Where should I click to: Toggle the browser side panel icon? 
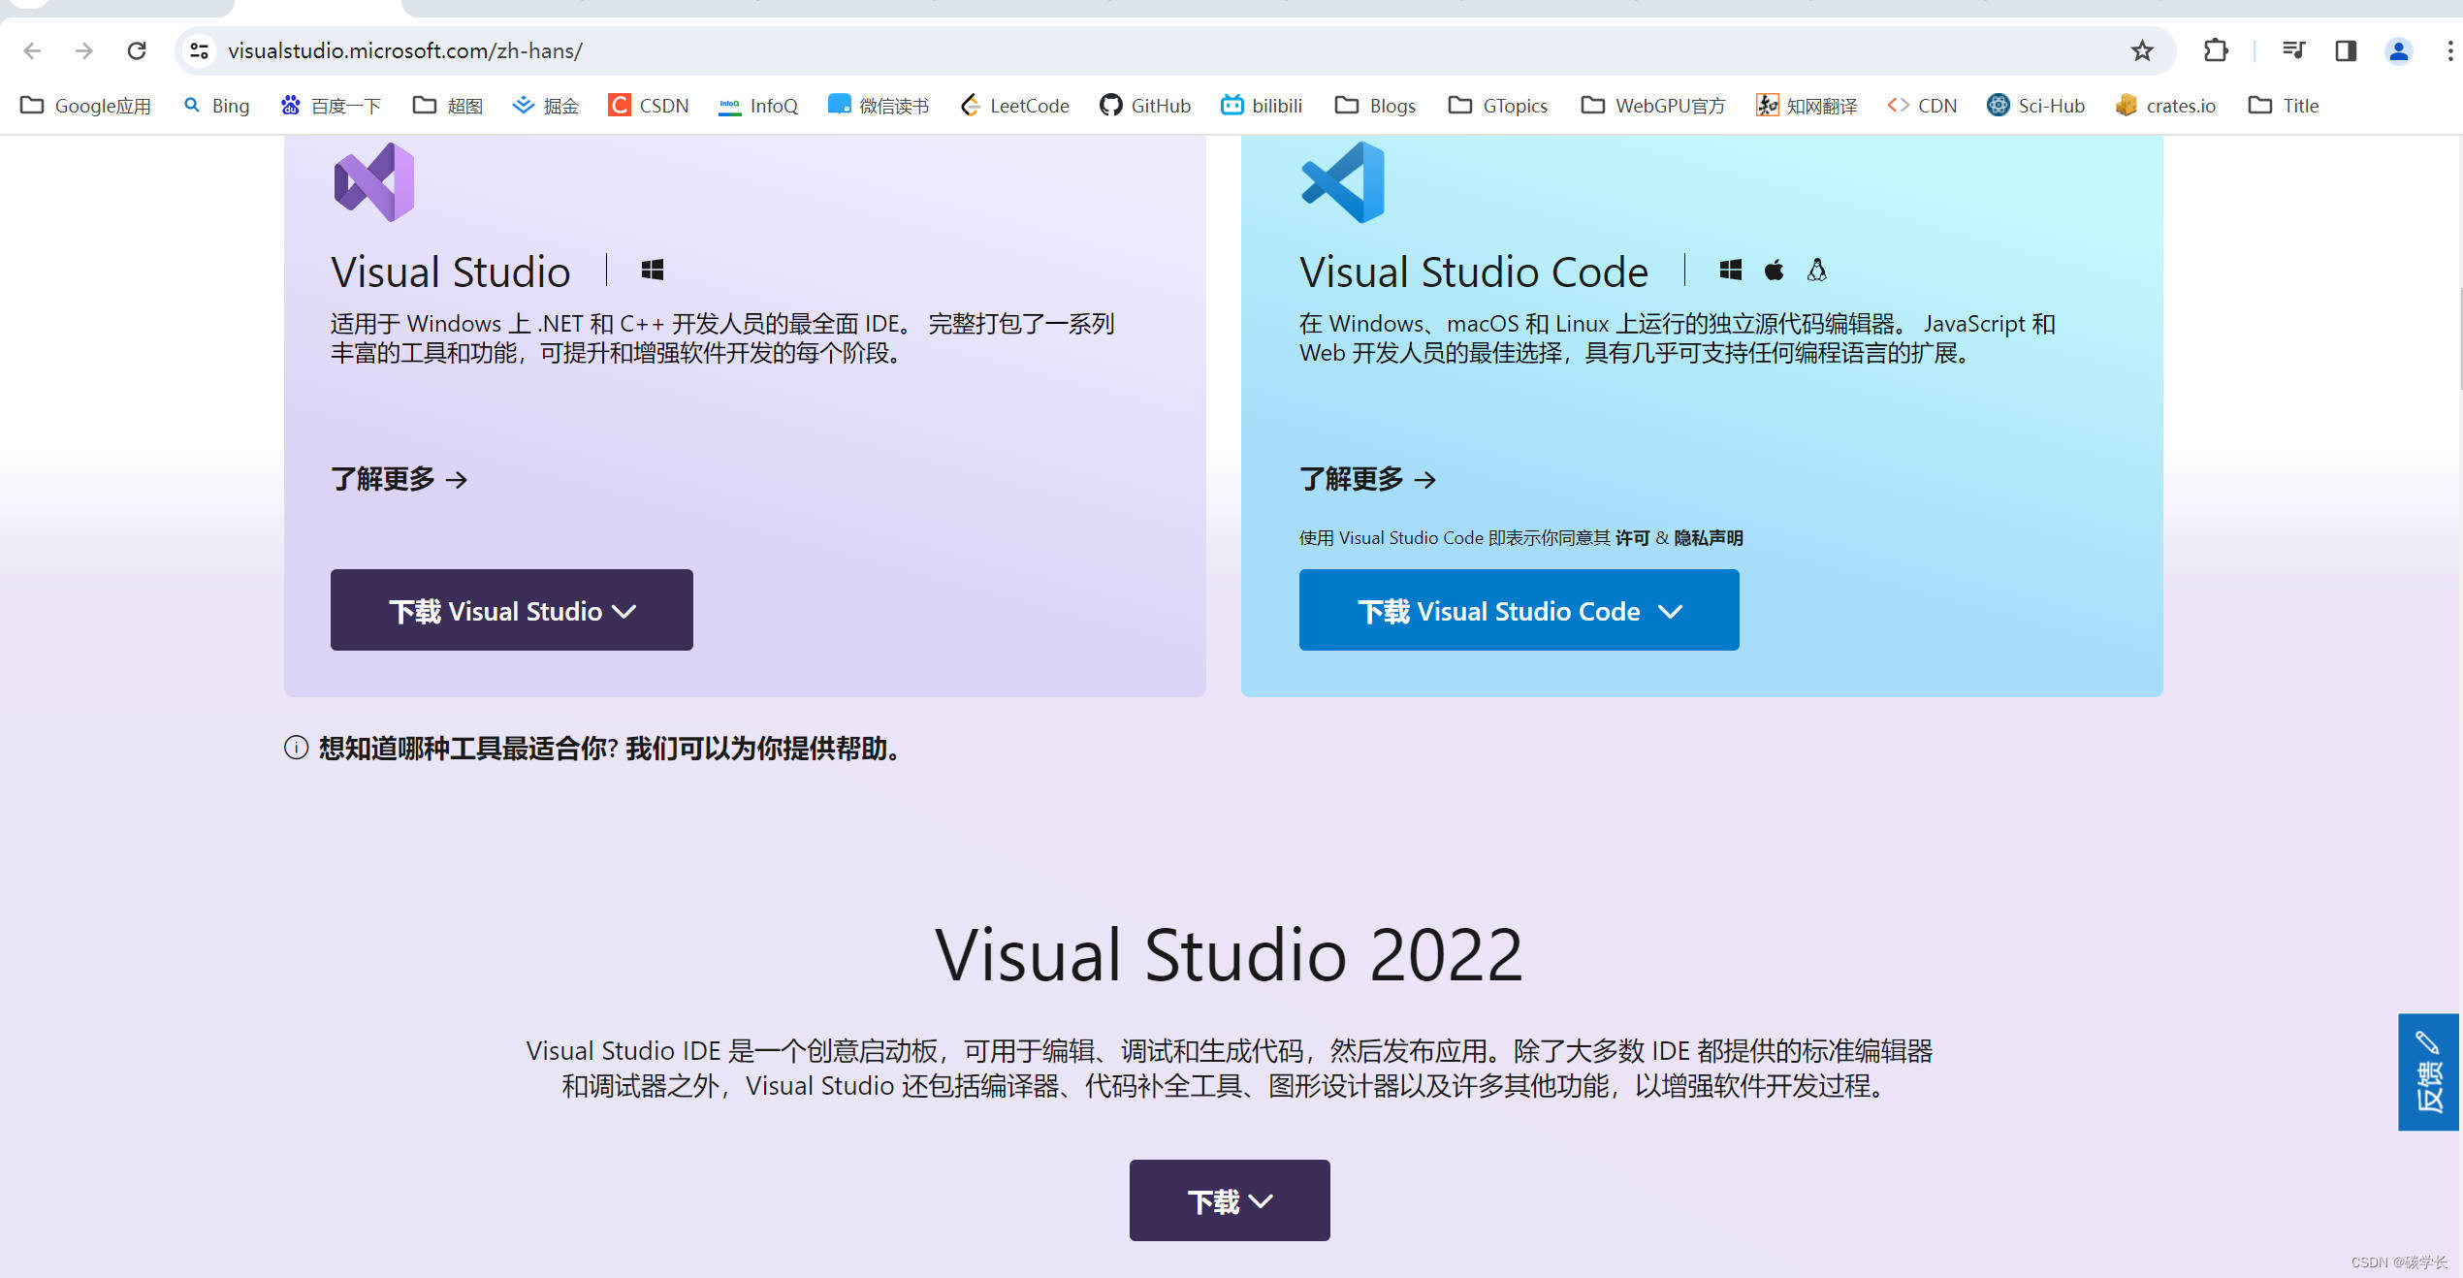(x=2345, y=50)
